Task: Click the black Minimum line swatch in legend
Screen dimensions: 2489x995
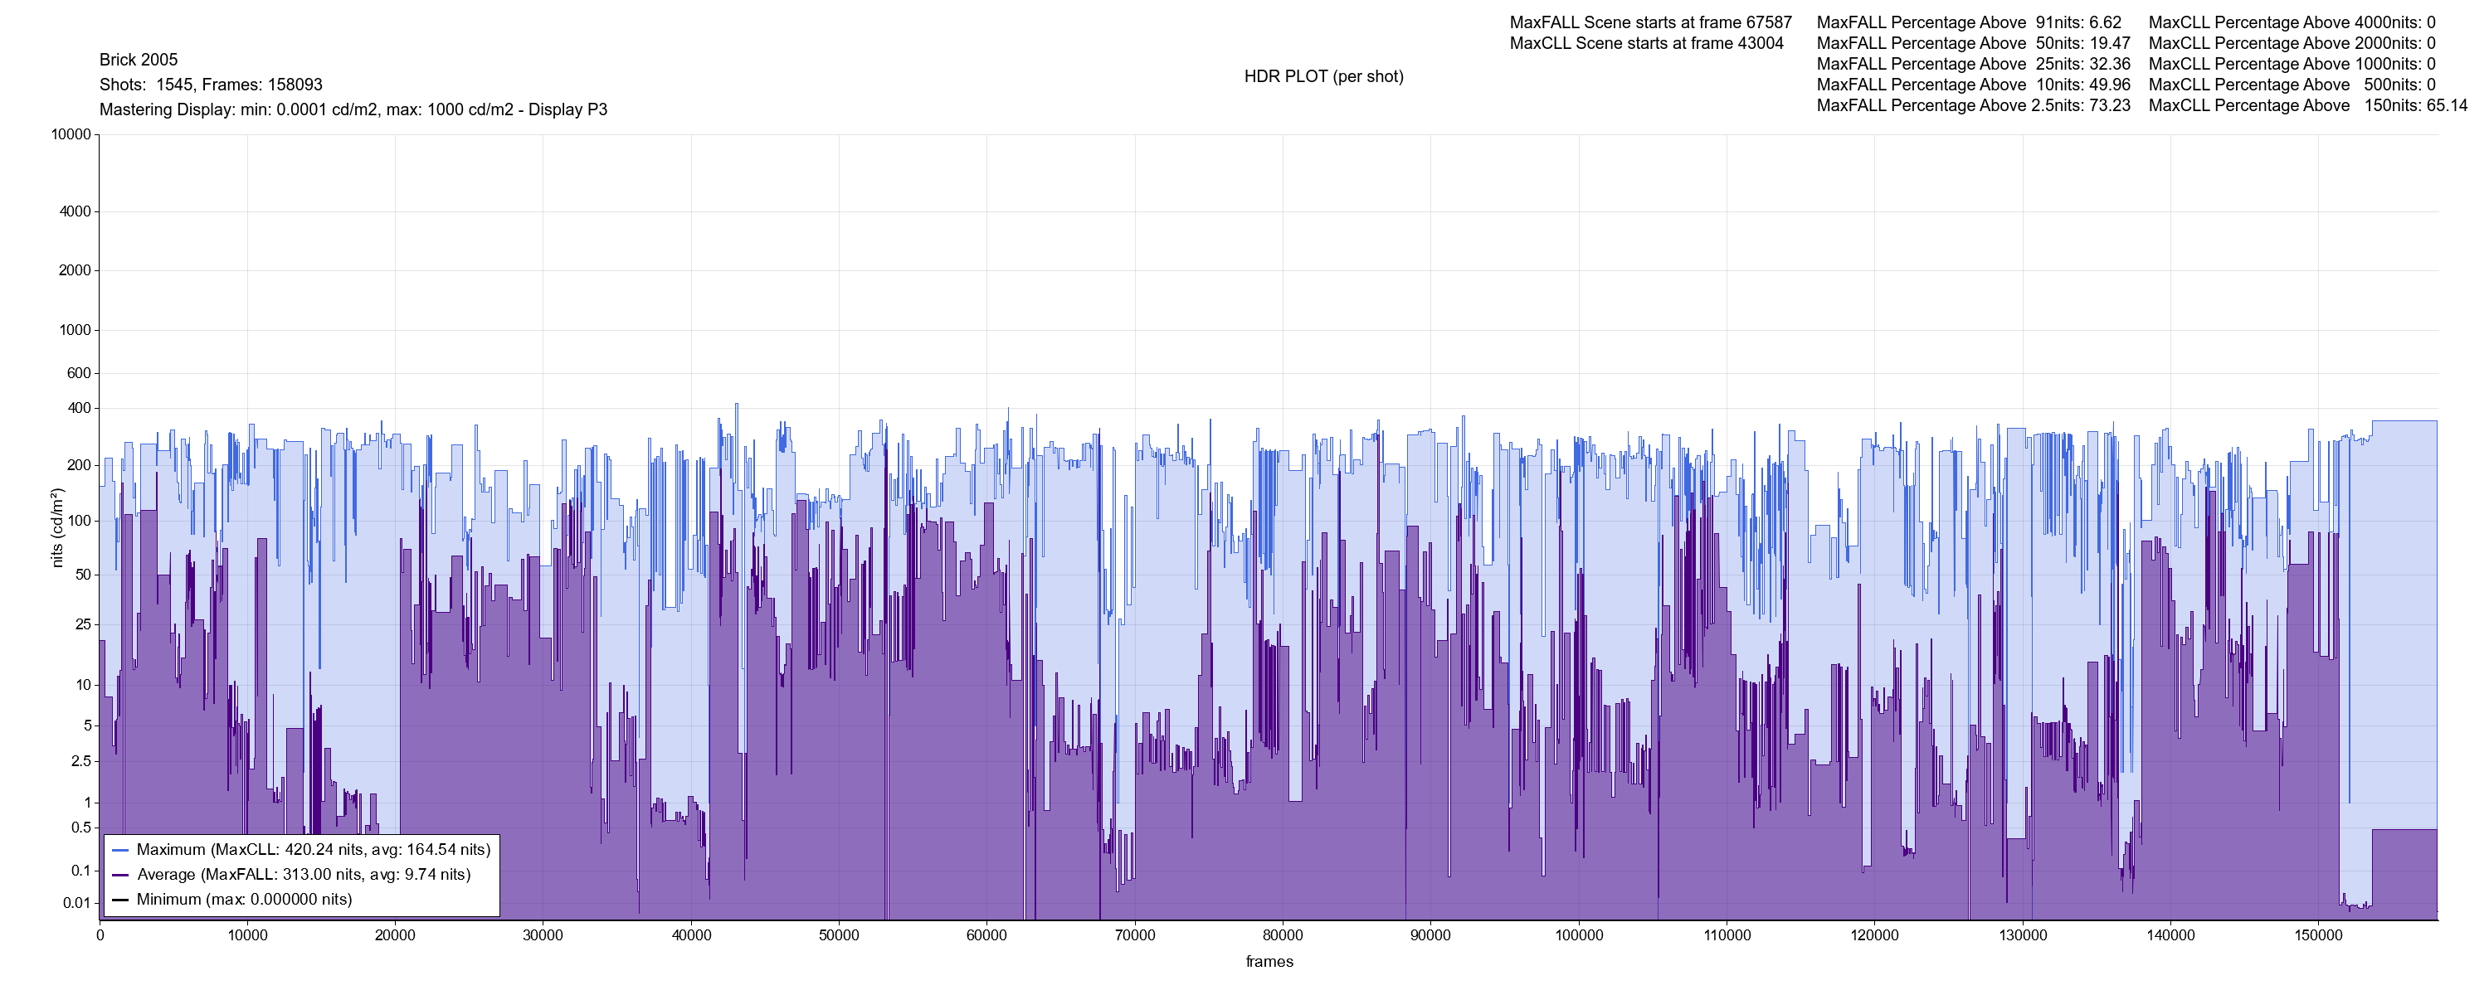Action: [121, 900]
